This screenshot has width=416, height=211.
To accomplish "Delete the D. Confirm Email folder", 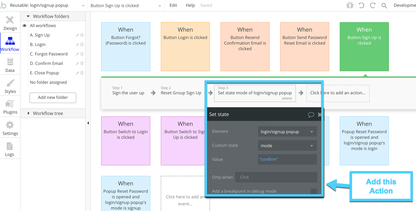I will pos(82,63).
